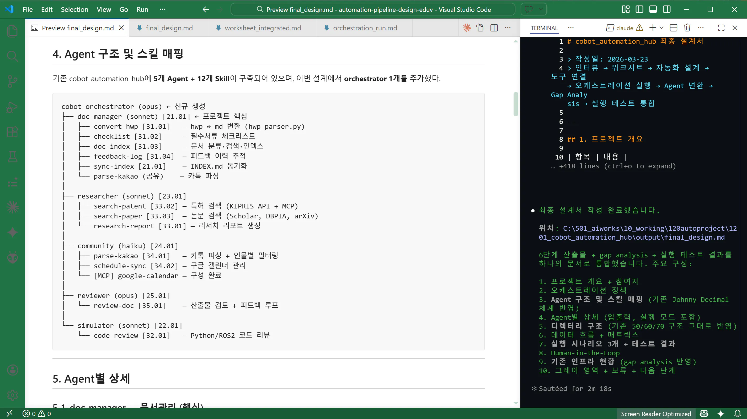Screen dimensions: 747x419
Task: Open the File menu
Action: tap(28, 9)
